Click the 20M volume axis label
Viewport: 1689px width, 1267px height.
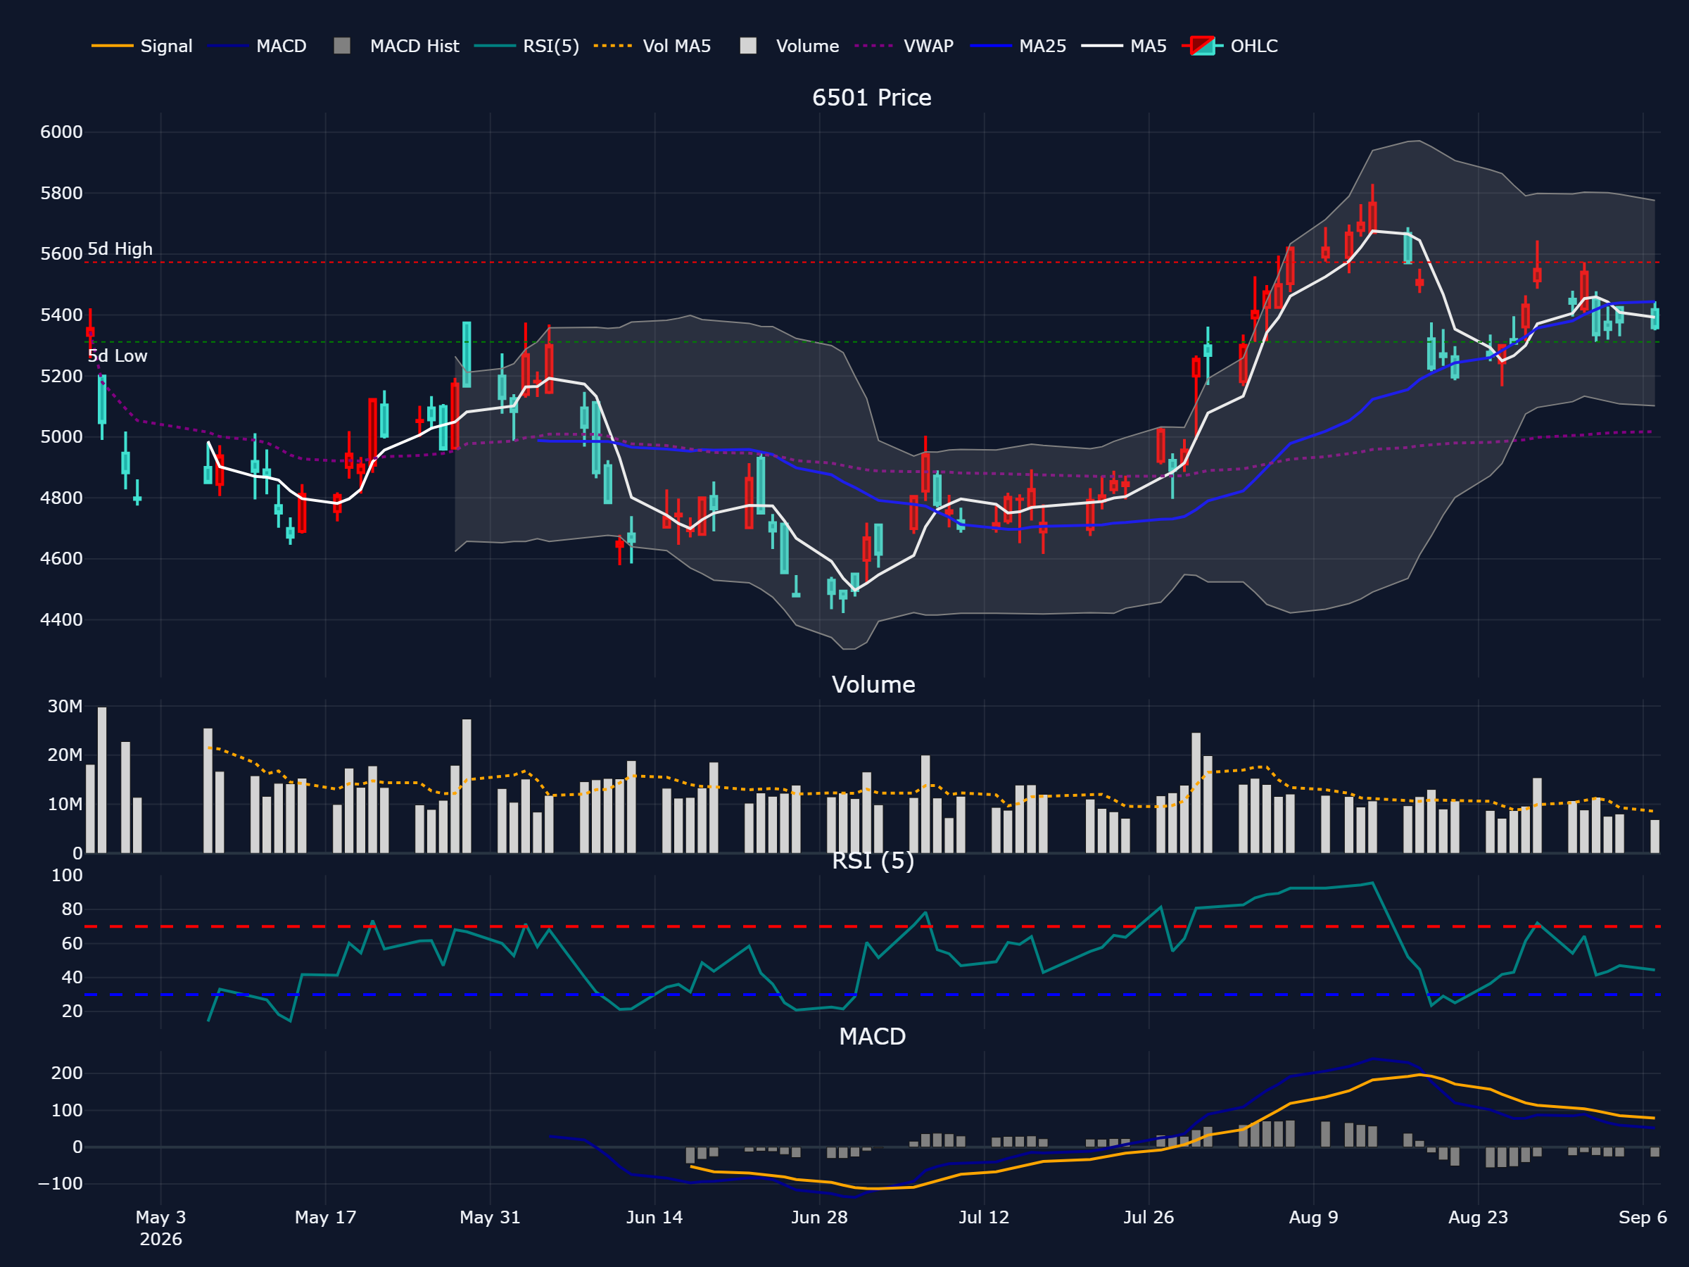[x=65, y=755]
